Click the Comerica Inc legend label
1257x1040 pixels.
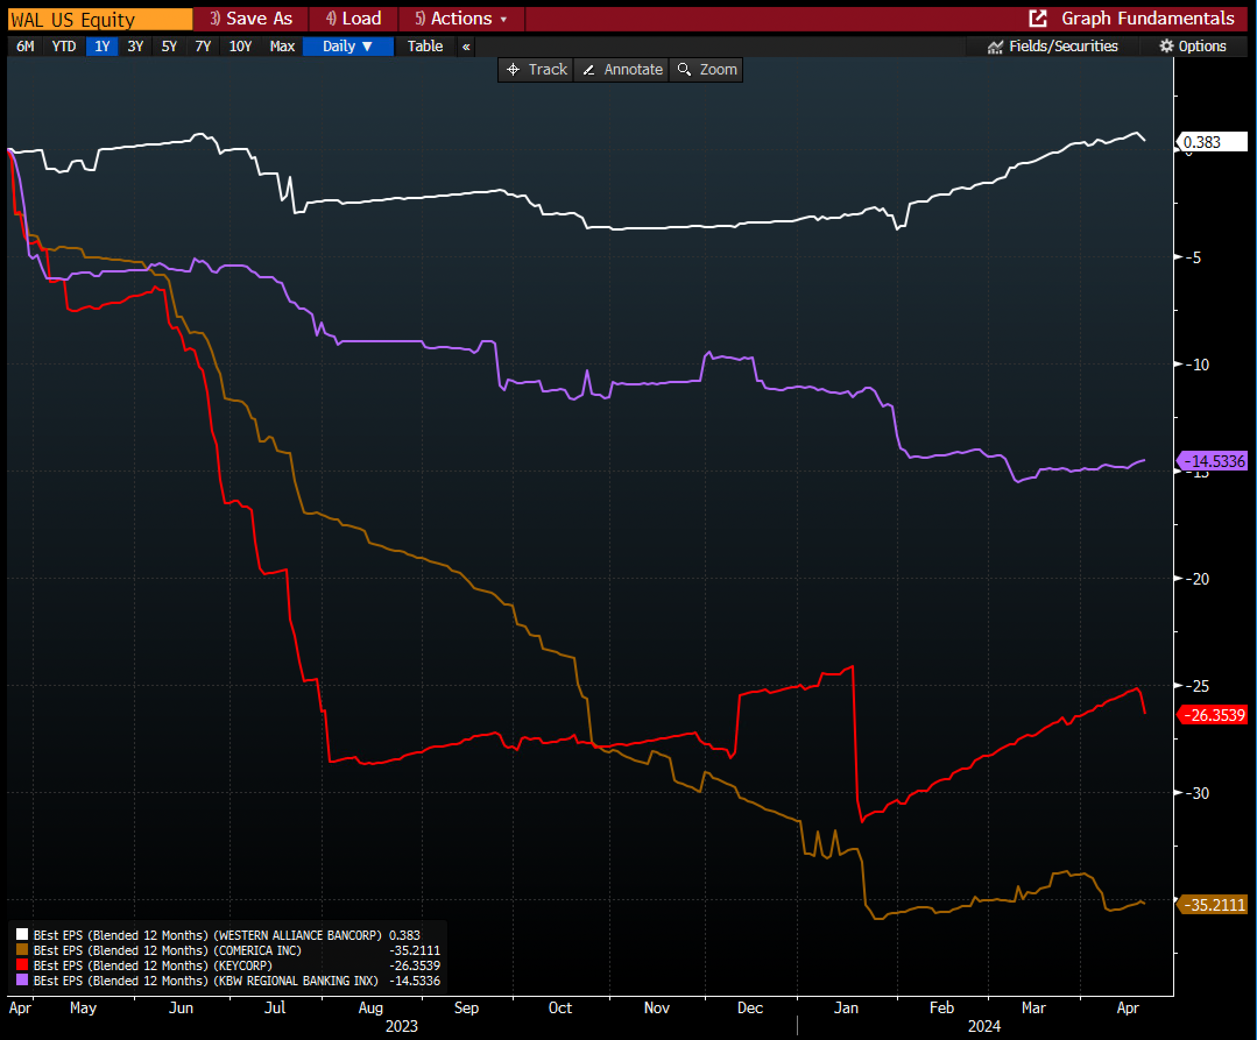point(168,950)
